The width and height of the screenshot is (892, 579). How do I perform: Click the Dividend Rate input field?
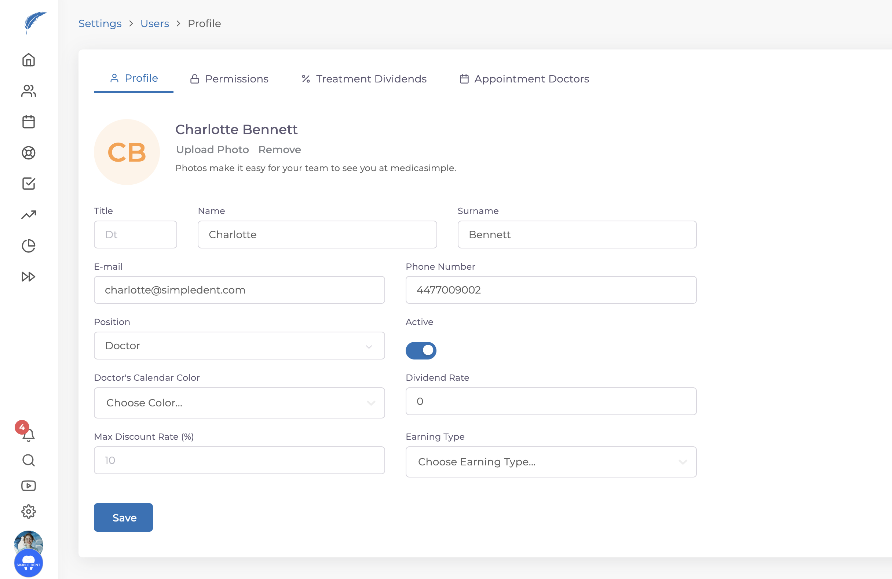(x=551, y=401)
